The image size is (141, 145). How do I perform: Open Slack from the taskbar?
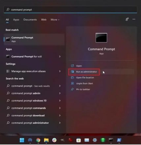click(54, 140)
